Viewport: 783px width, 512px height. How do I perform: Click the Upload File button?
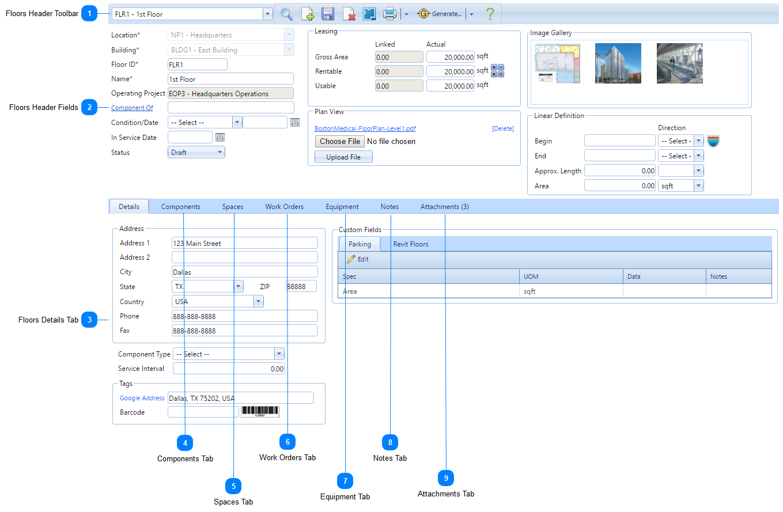coord(343,157)
